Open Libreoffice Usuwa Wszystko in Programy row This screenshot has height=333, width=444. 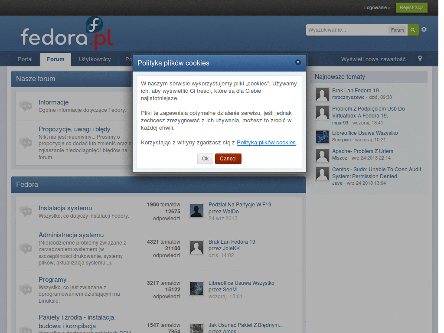pyautogui.click(x=241, y=283)
